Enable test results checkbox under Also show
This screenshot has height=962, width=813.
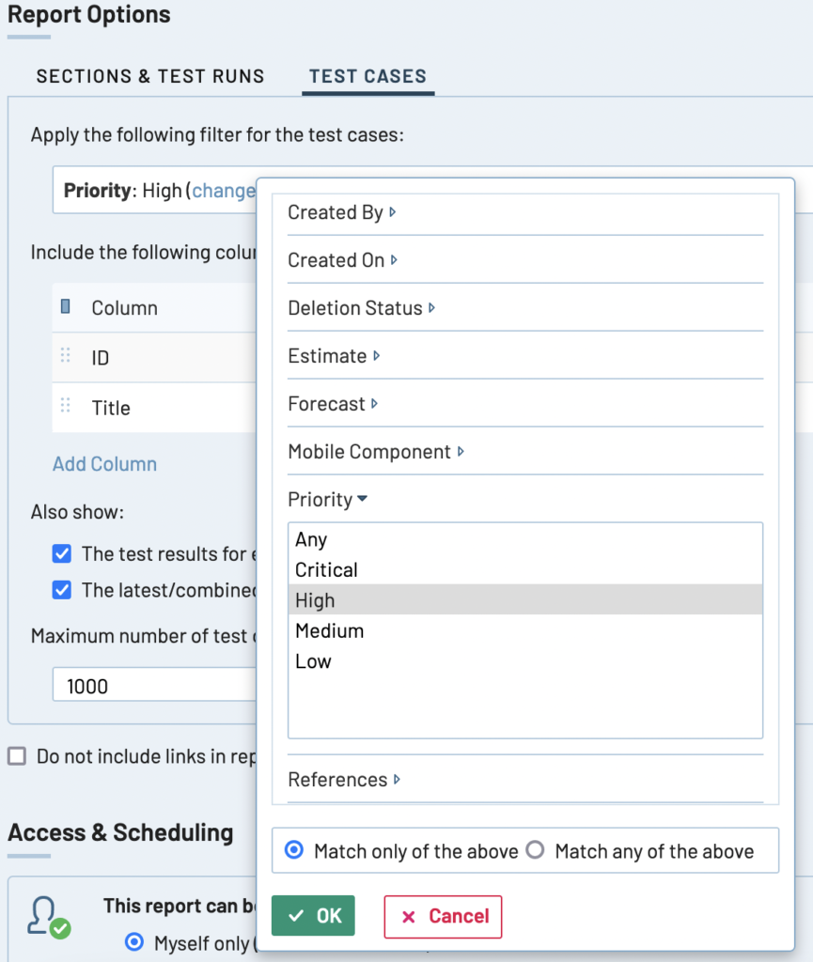click(x=62, y=554)
